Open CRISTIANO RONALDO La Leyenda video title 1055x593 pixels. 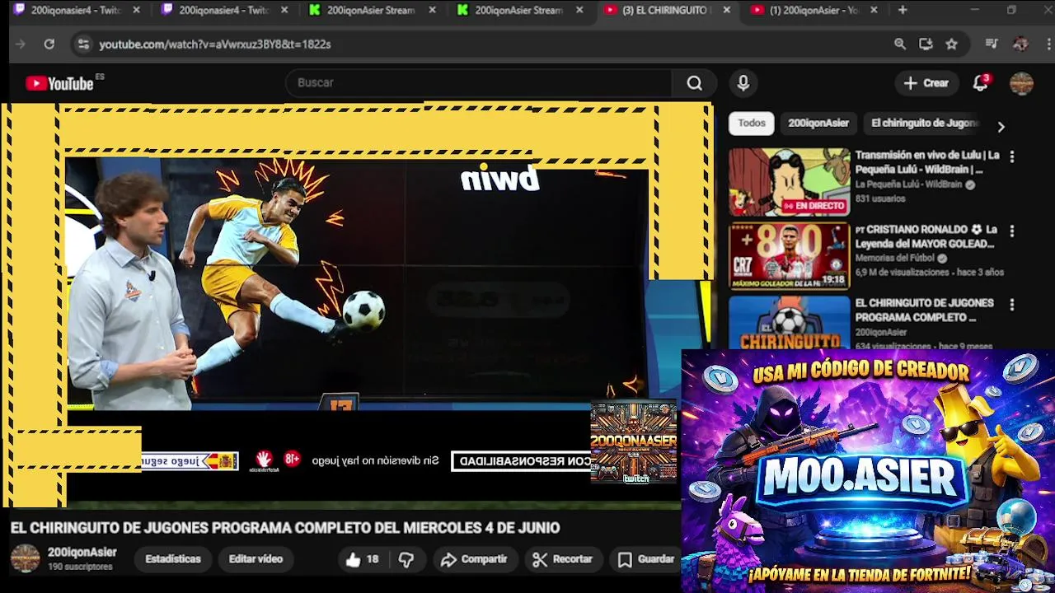click(x=926, y=236)
